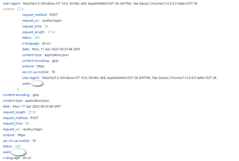Select the nested request_method key
Viewport: 239px width, 161px height.
(35, 15)
